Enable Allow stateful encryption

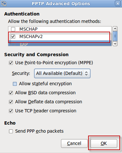(x=15, y=84)
